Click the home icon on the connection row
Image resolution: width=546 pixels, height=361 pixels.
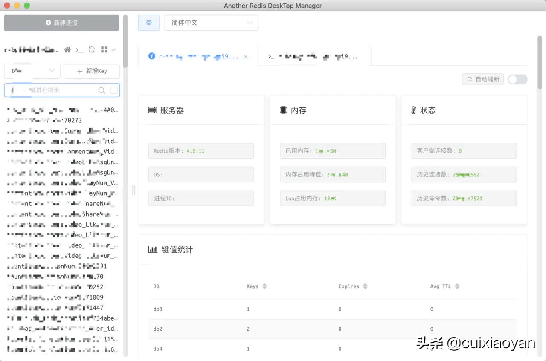pyautogui.click(x=67, y=50)
